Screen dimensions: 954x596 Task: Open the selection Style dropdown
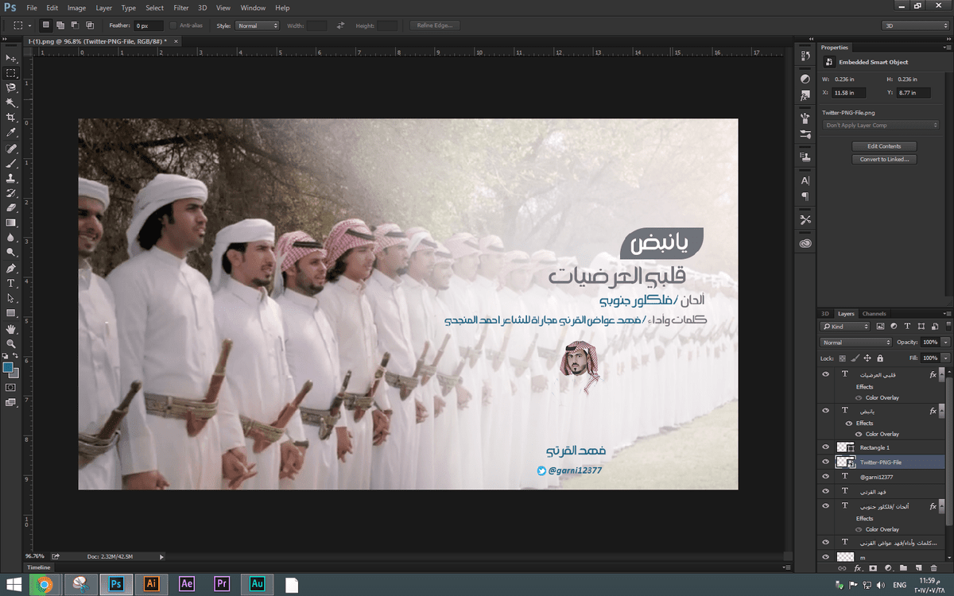[x=257, y=25]
